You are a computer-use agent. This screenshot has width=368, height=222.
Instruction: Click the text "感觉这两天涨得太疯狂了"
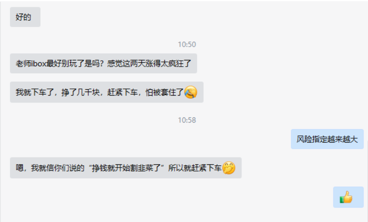tap(149, 63)
